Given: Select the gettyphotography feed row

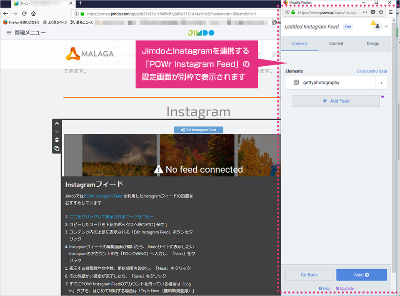Looking at the screenshot, I should pyautogui.click(x=330, y=83).
